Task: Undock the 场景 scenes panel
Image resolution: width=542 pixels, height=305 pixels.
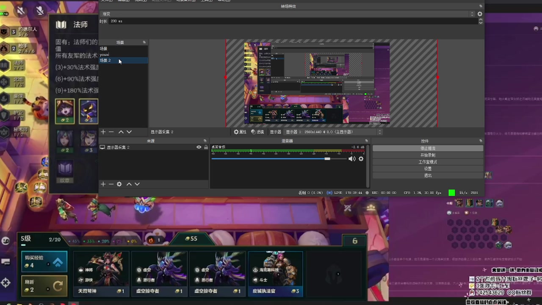Action: [x=144, y=42]
